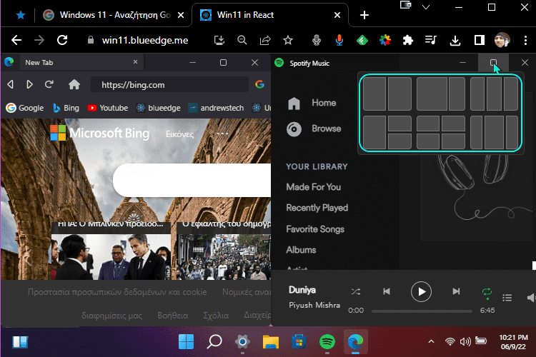Open the blueedge bookmark in Edge
This screenshot has width=536, height=357.
(x=158, y=108)
